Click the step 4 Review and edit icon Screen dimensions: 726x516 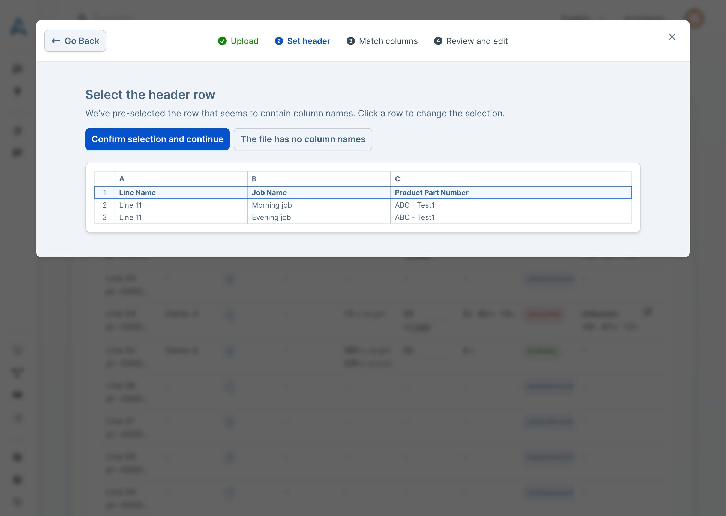pyautogui.click(x=438, y=41)
